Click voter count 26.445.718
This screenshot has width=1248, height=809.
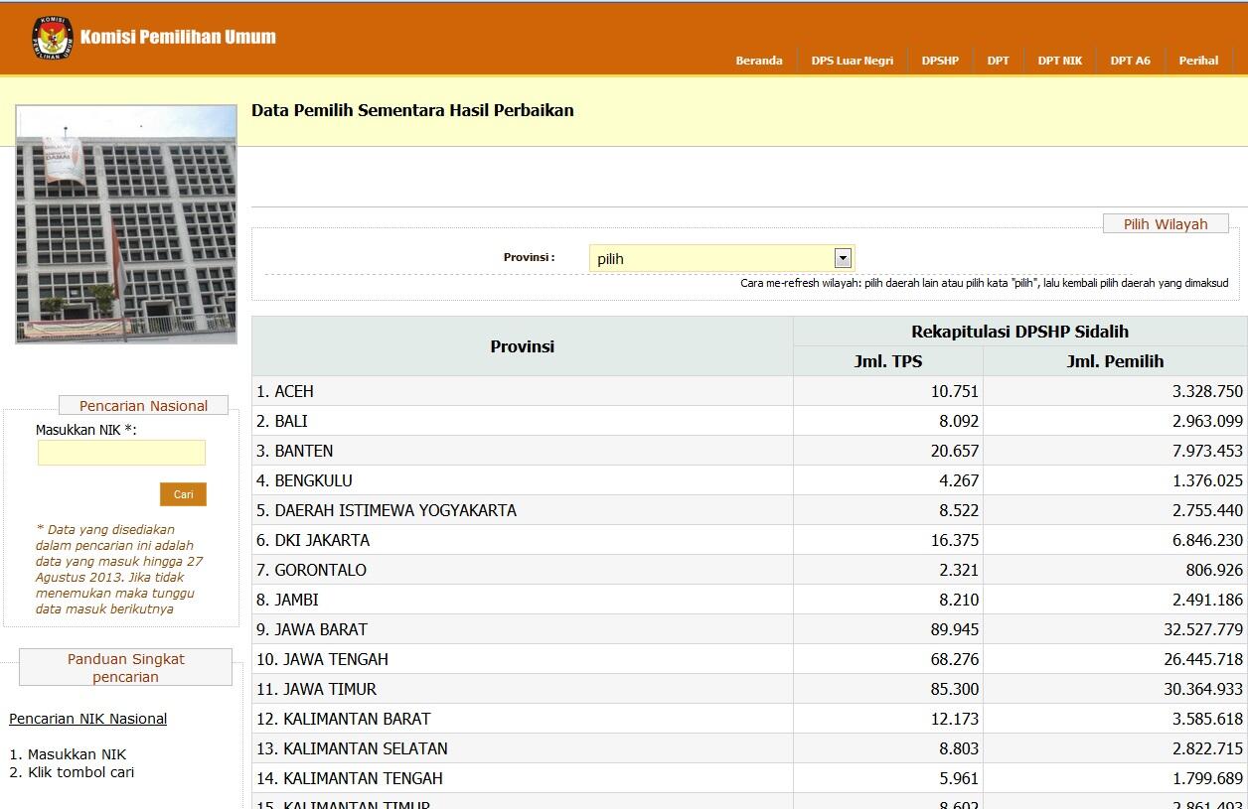(x=1203, y=659)
